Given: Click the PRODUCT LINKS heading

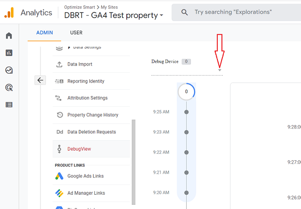Looking at the screenshot, I should coord(70,165).
